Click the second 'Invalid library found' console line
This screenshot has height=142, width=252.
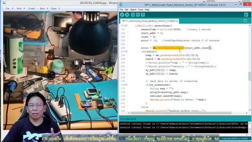coord(184,127)
